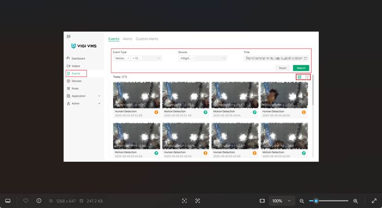Go to Videos in the sidebar
Viewport: 382px width, 208px height.
[x=75, y=66]
